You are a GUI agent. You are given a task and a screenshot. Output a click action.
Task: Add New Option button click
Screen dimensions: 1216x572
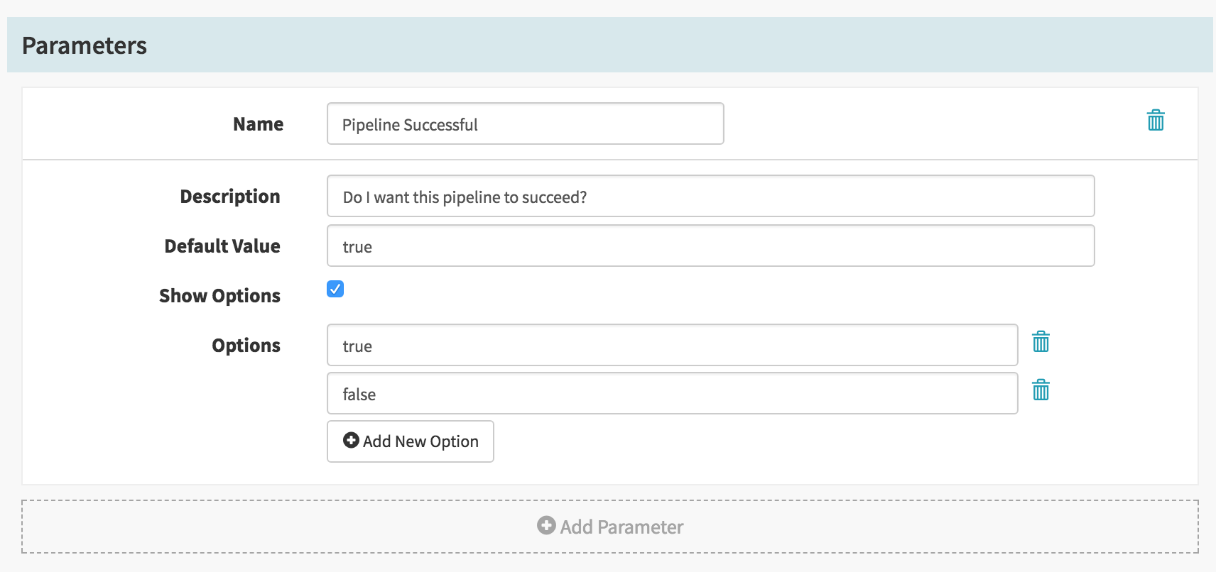tap(411, 441)
